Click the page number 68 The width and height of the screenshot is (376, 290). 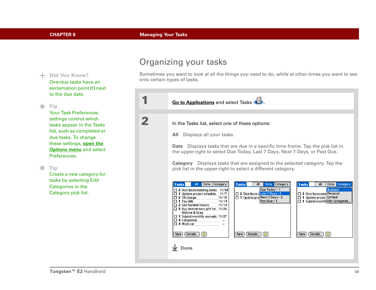(357, 272)
